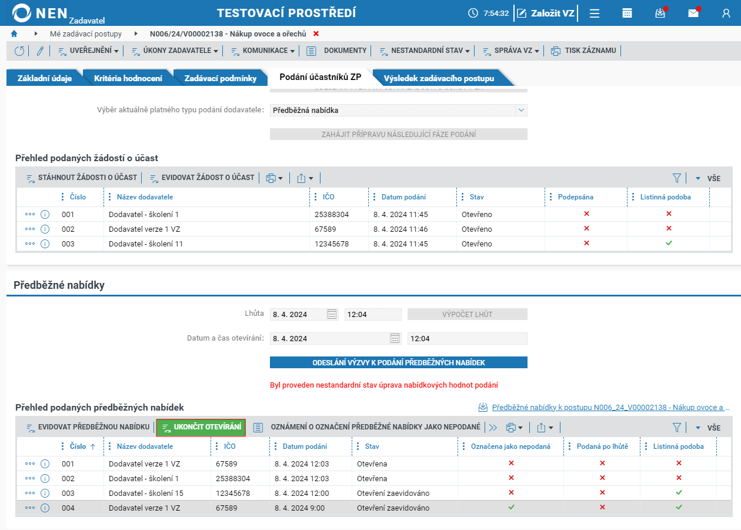The image size is (741, 530).
Task: Switch to the Kritéria hodnocení tab
Action: (x=128, y=78)
